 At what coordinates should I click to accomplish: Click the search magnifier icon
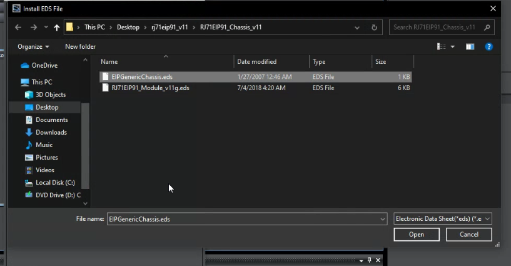[487, 28]
